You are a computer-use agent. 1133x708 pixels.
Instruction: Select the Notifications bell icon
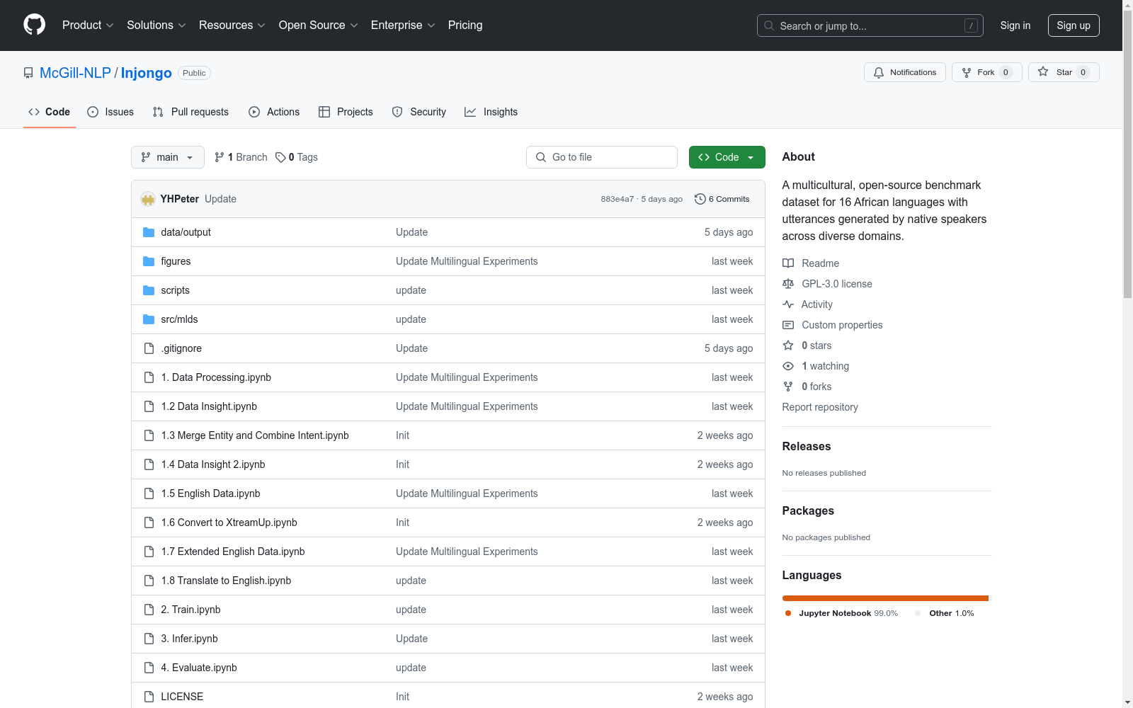879,72
